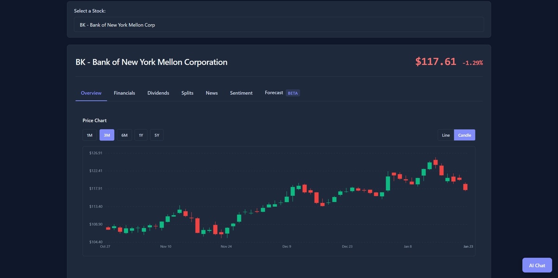Open the Select a Stock dropdown
Viewport: 558px width, 278px height.
(x=279, y=25)
